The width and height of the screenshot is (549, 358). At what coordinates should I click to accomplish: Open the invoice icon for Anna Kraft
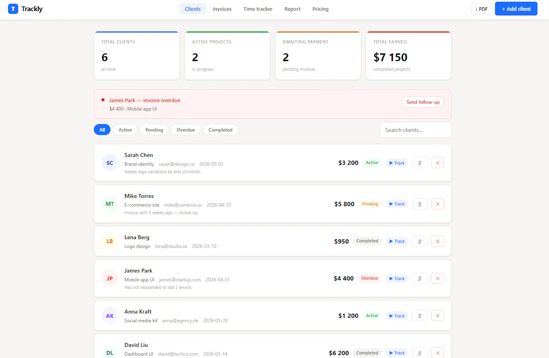tap(419, 316)
